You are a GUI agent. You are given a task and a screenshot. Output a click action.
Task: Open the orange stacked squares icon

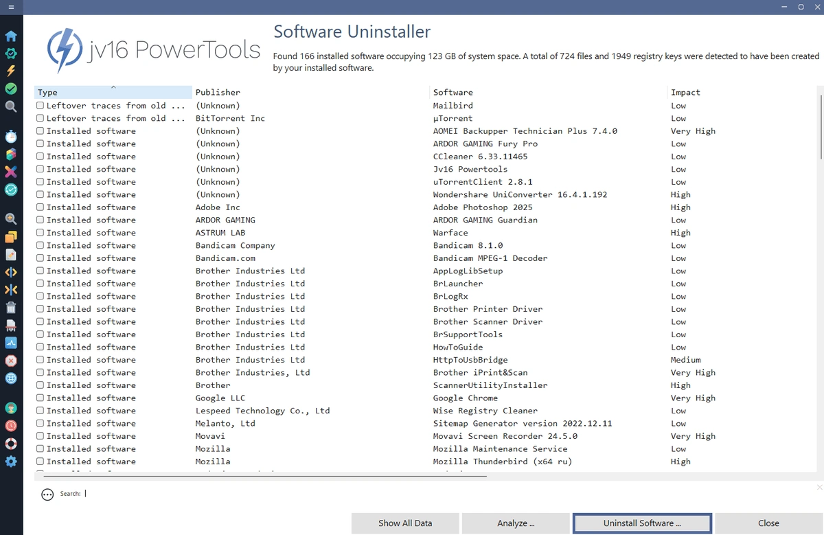point(11,237)
